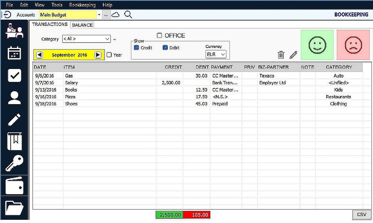373x223 pixels.
Task: Open the Bookkeeping menu
Action: click(83, 5)
